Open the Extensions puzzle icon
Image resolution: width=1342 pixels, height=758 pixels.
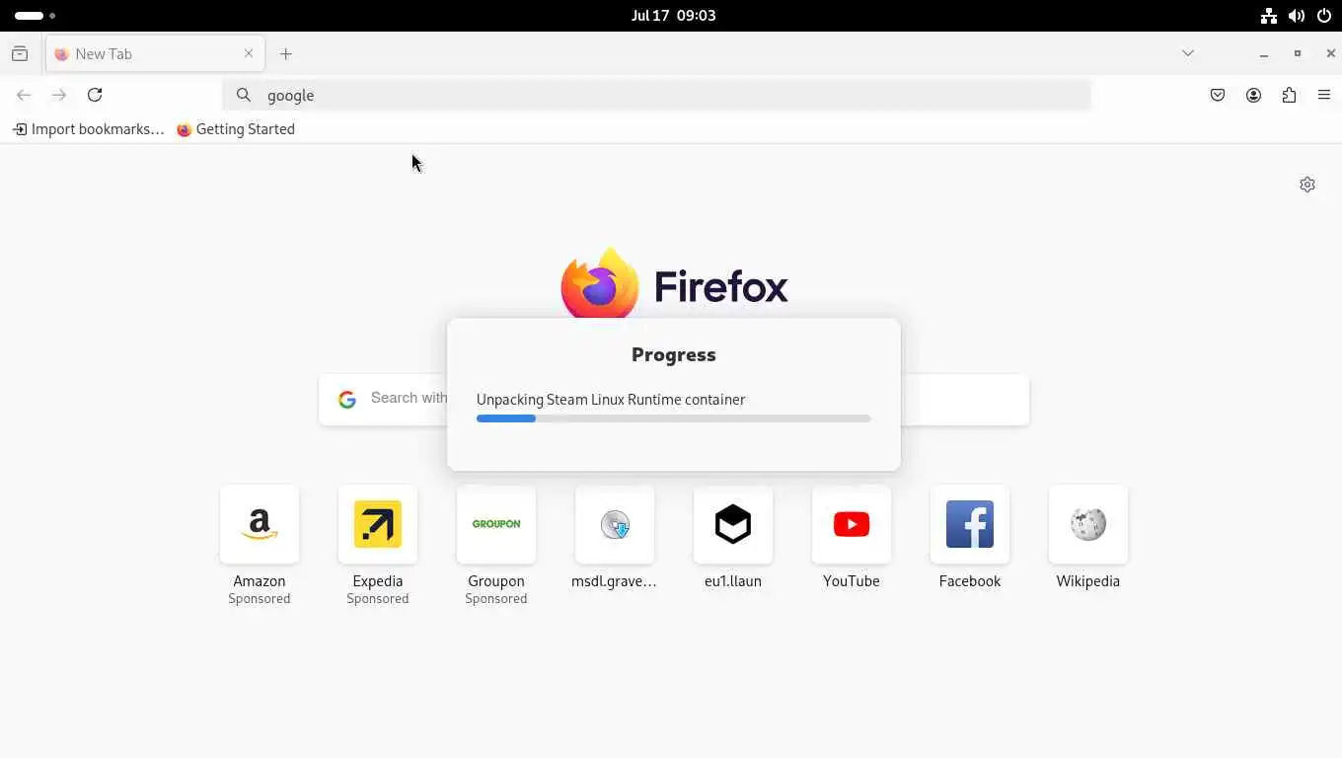tap(1289, 95)
